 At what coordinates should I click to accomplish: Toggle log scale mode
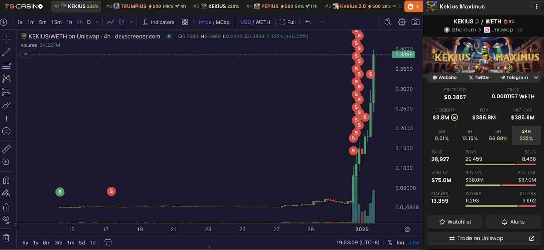401,243
